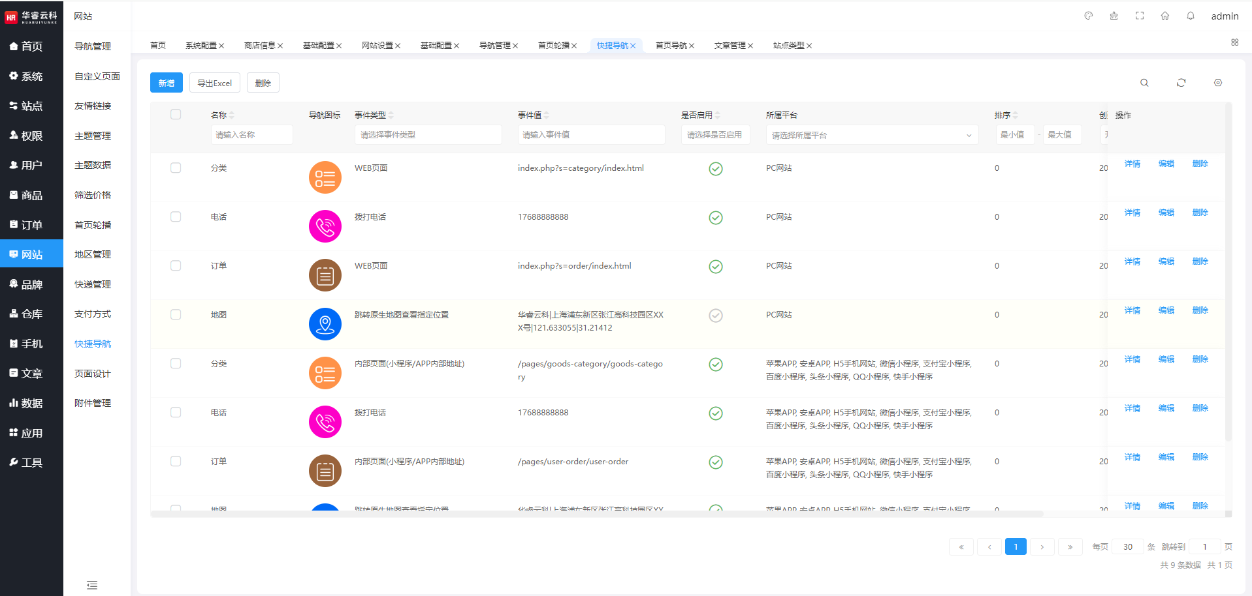Open table column settings hexagon icon
Screen dimensions: 1252x596
click(1218, 83)
